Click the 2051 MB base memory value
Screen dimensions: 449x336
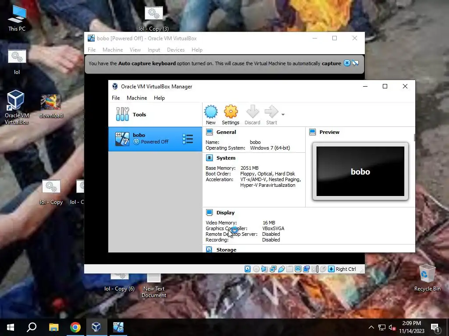249,168
